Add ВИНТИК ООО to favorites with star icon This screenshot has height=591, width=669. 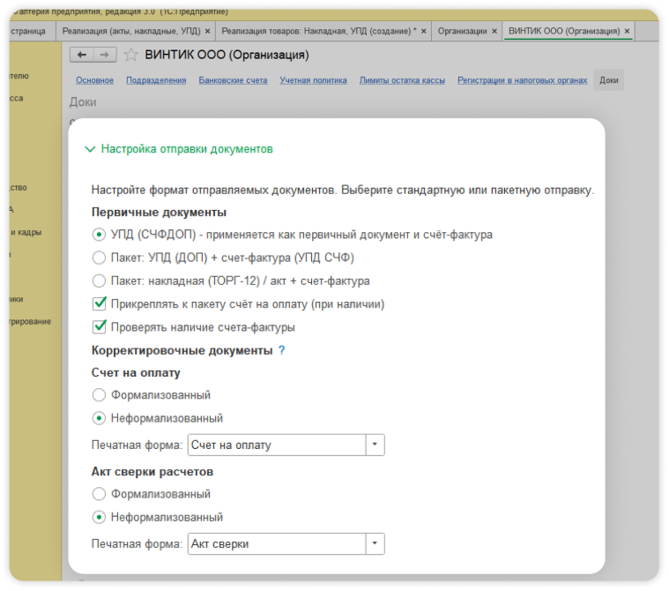pos(131,56)
